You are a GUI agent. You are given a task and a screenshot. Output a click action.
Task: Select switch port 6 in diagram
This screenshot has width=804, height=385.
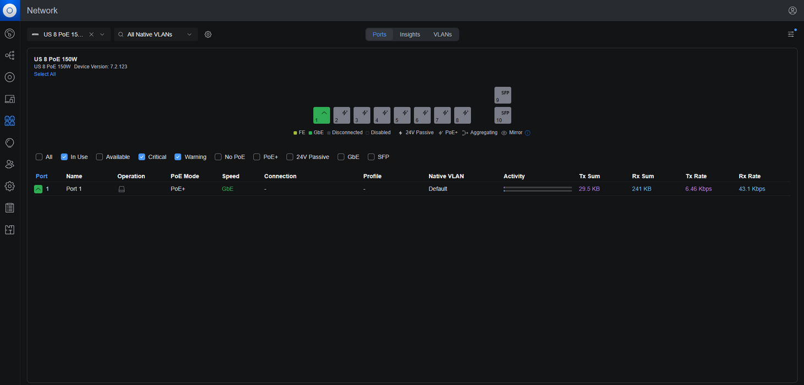point(422,116)
